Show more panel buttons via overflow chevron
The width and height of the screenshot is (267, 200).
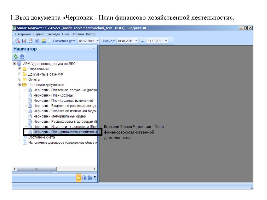(95, 178)
